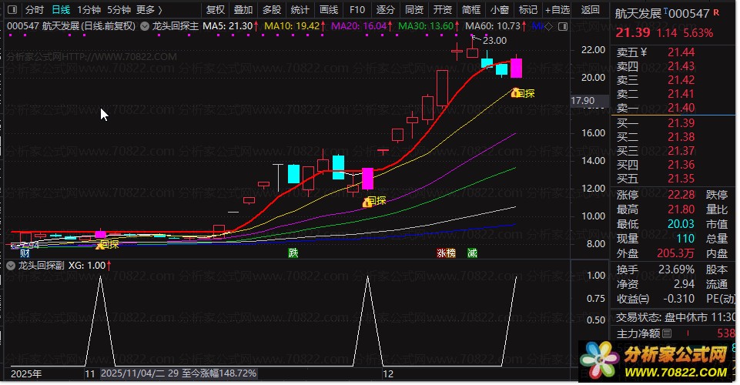Click the chart title 000547 航天发展(日线.前复权)
Image resolution: width=740 pixels, height=385 pixels.
(x=72, y=26)
